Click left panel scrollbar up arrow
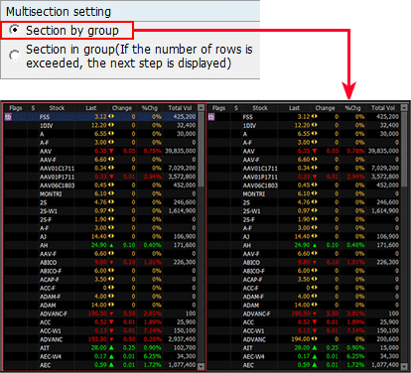This screenshot has height=373, width=411. [x=201, y=107]
